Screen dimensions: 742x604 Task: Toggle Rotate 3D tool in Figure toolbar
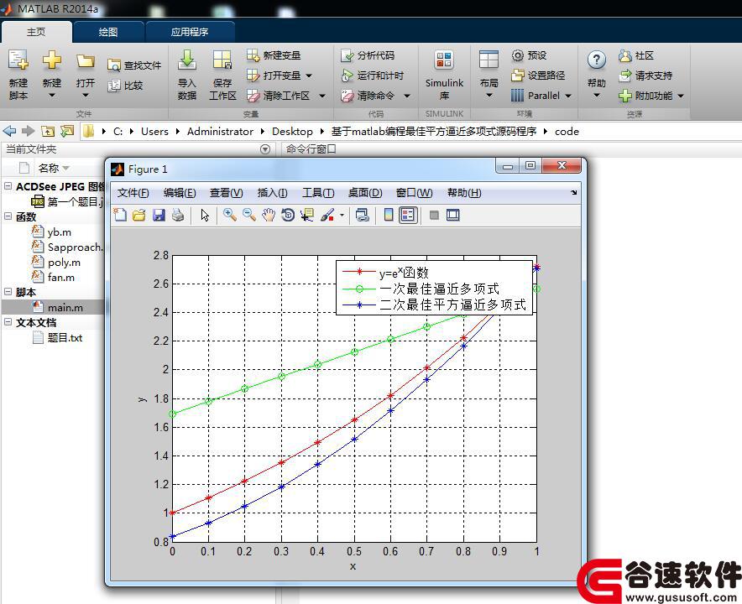[288, 216]
